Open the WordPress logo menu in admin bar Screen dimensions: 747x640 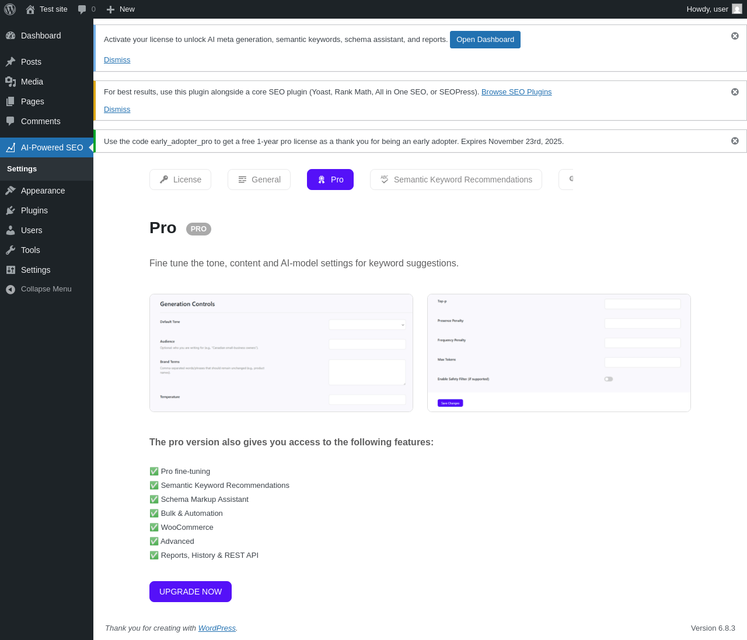(x=10, y=9)
